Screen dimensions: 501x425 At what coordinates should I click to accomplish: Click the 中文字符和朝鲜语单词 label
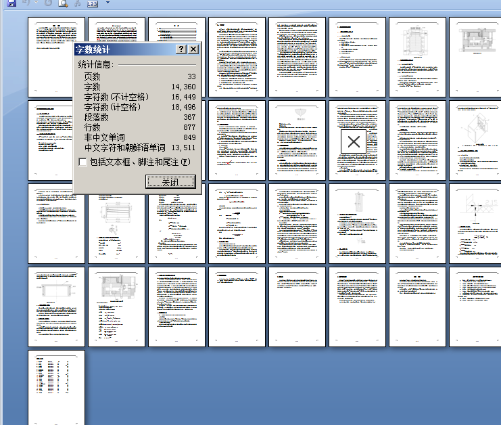(125, 148)
